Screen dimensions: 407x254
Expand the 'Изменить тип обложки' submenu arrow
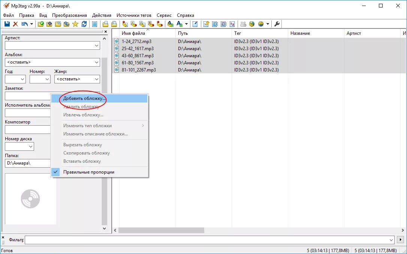[143, 126]
